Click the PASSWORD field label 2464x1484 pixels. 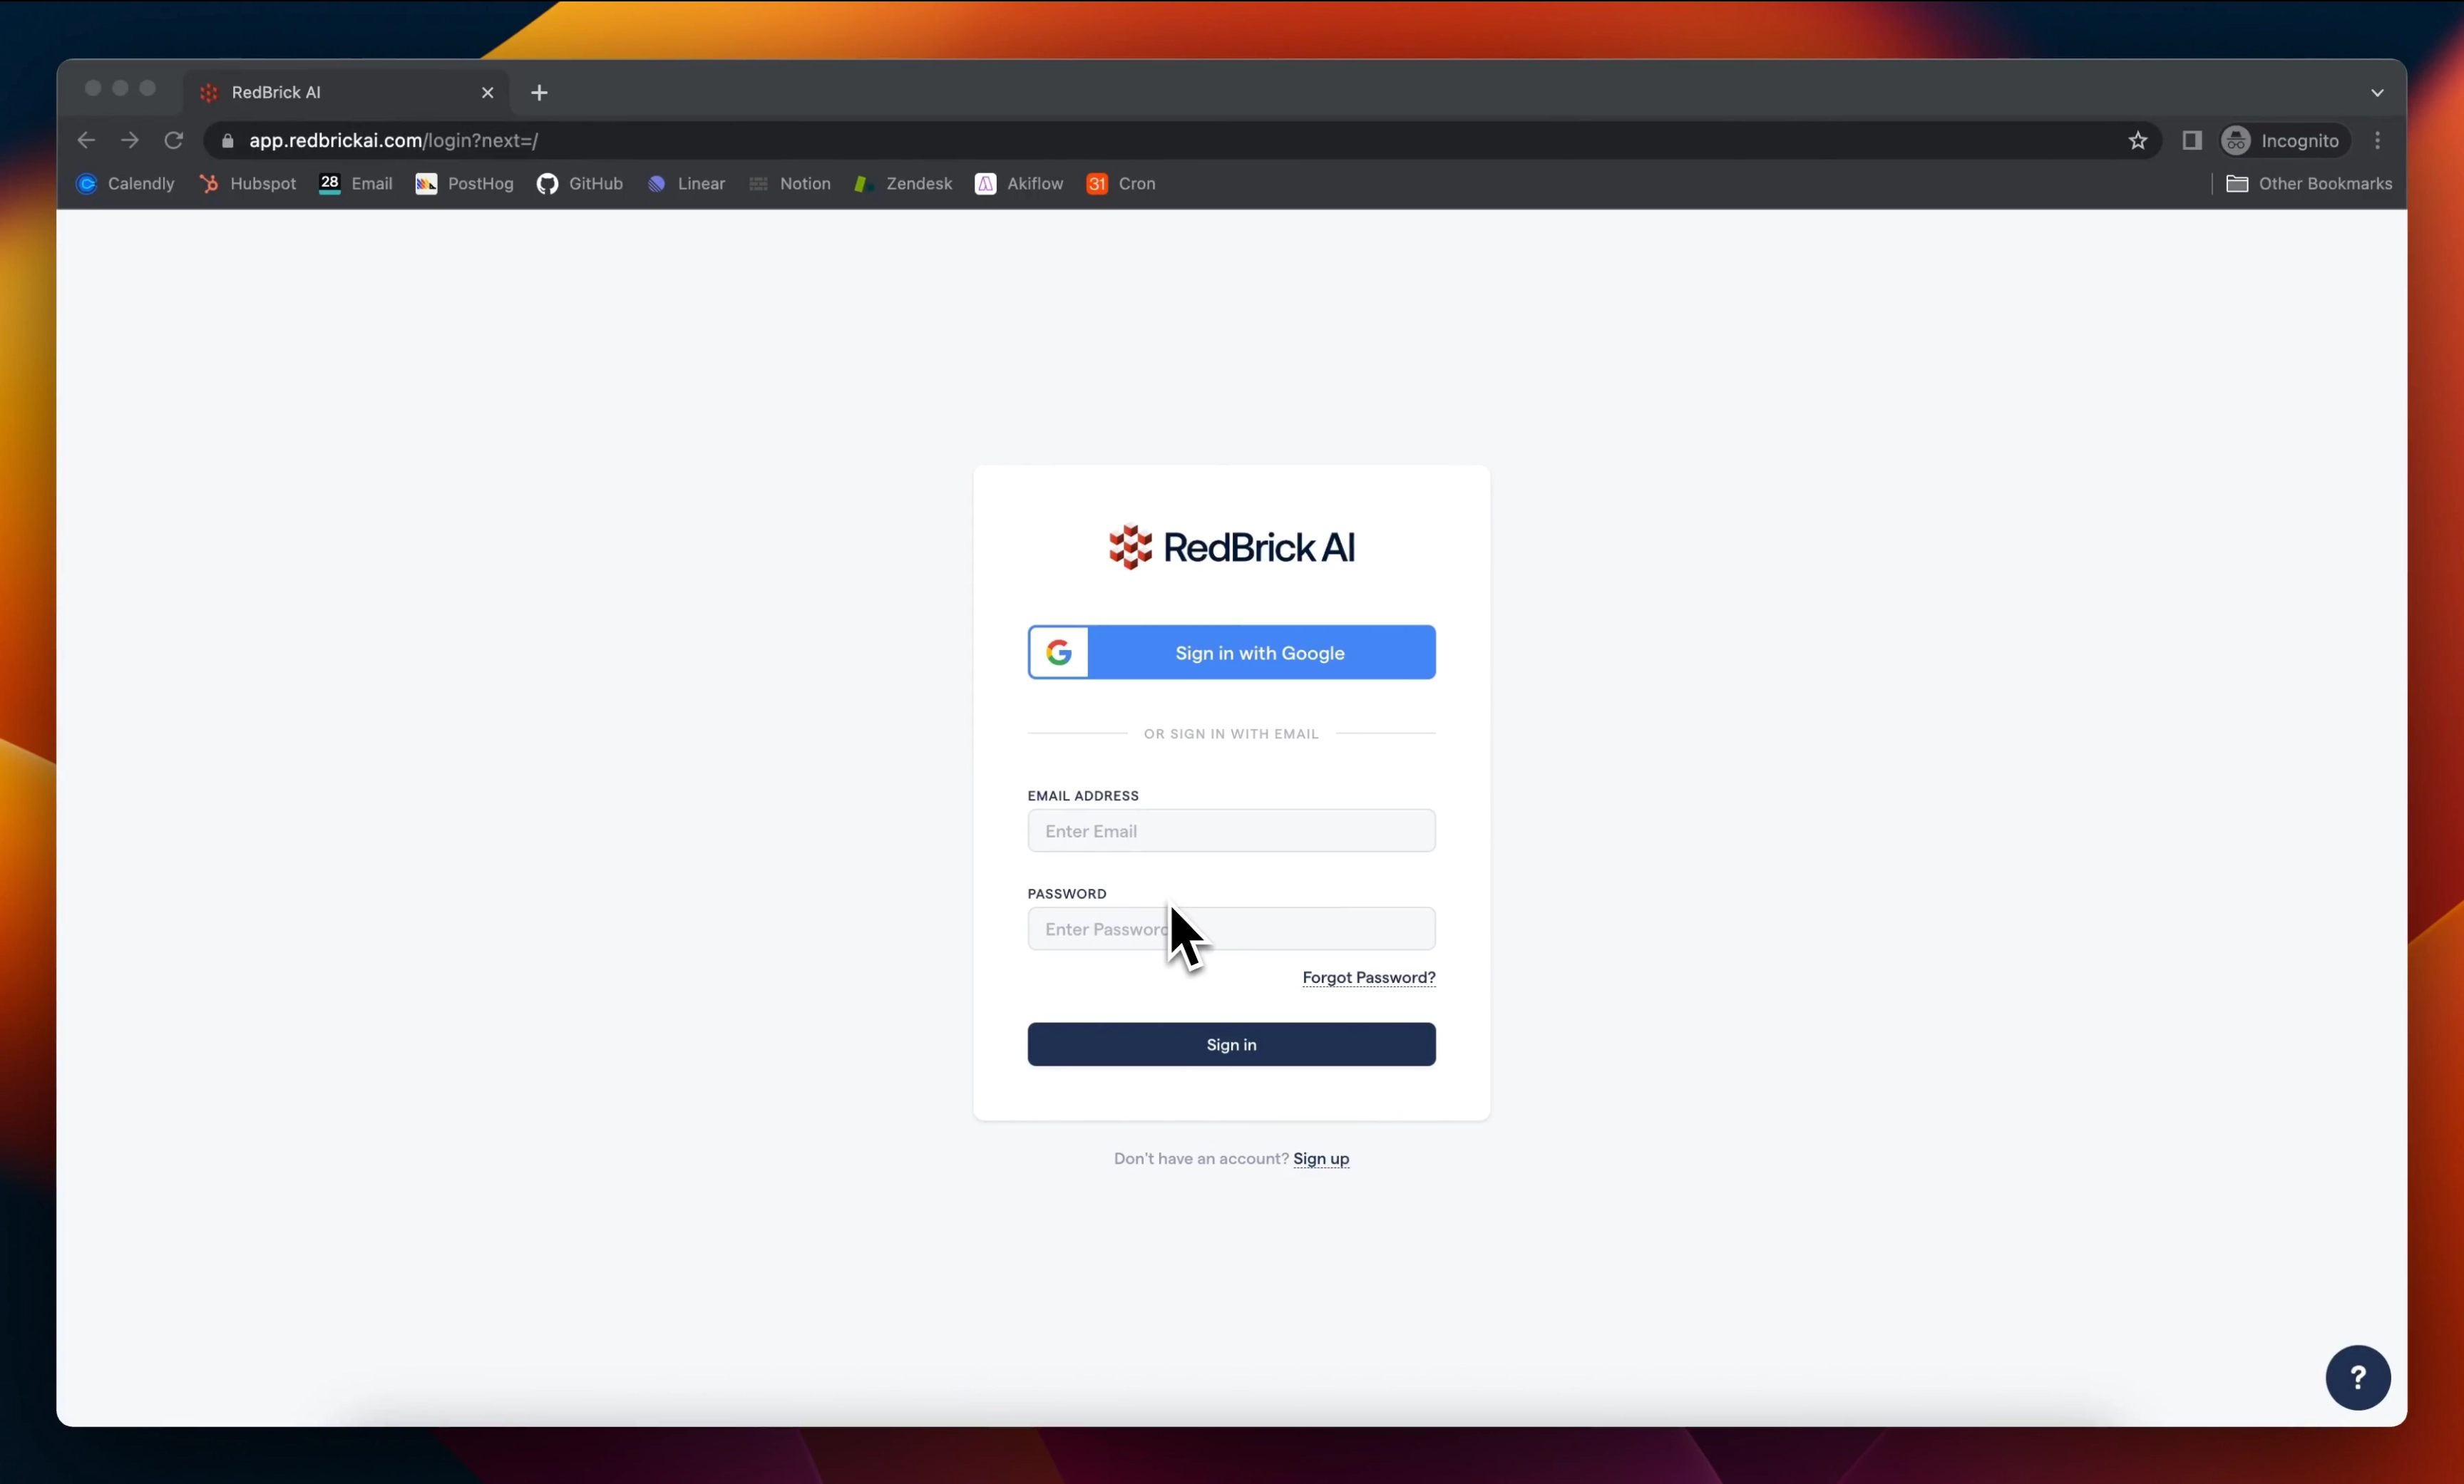click(1066, 893)
